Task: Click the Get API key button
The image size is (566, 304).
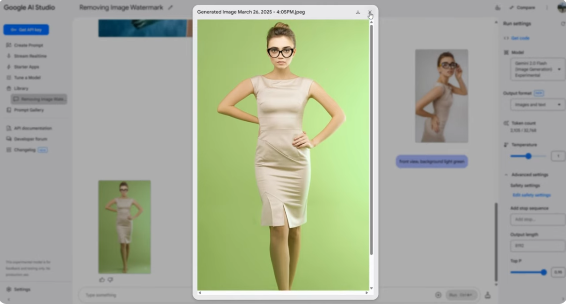Action: coord(26,30)
